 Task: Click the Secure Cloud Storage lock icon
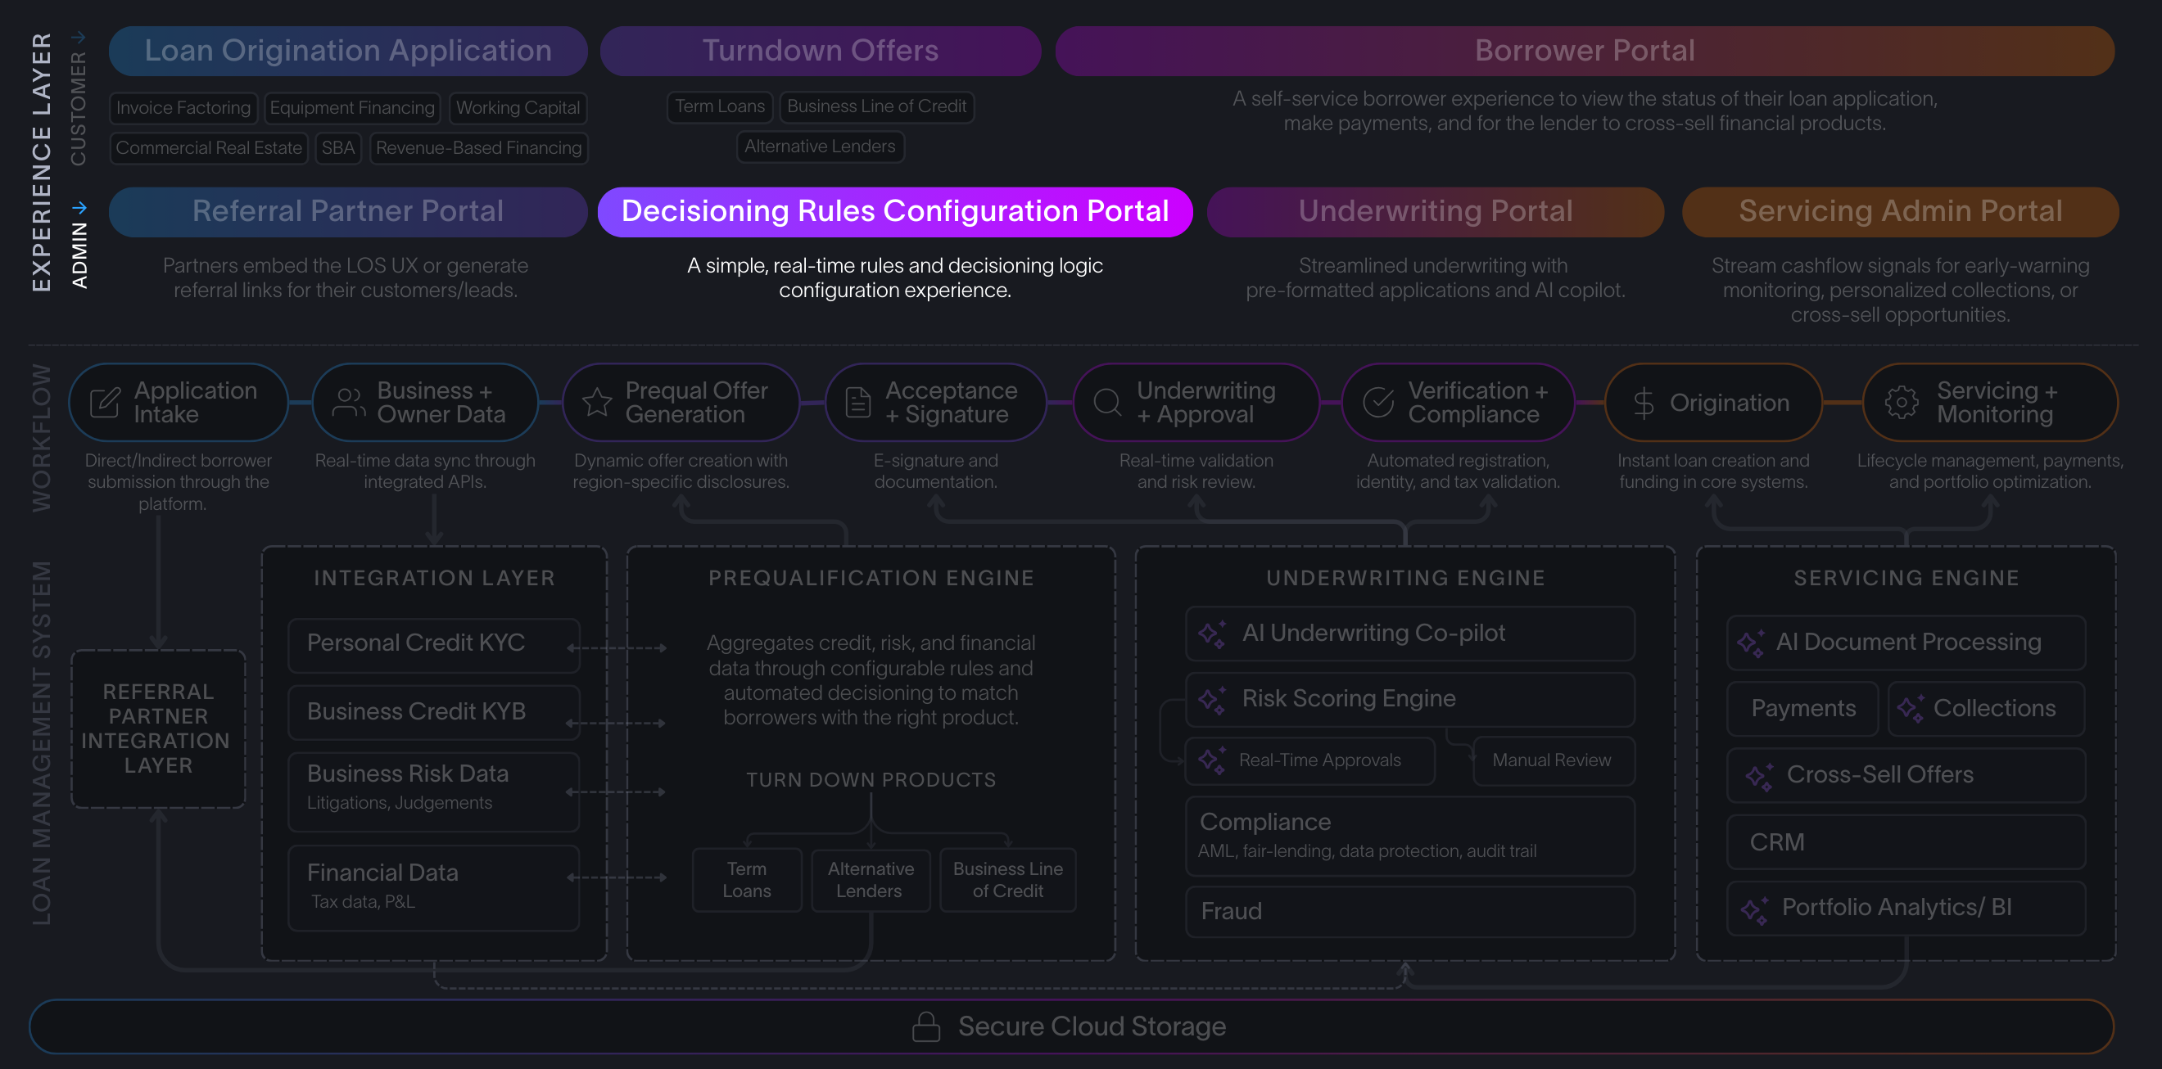pyautogui.click(x=927, y=1026)
